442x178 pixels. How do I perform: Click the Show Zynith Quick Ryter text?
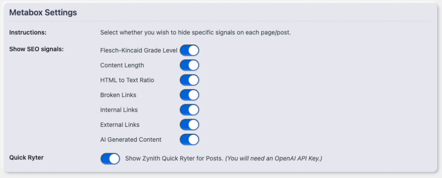pos(174,158)
